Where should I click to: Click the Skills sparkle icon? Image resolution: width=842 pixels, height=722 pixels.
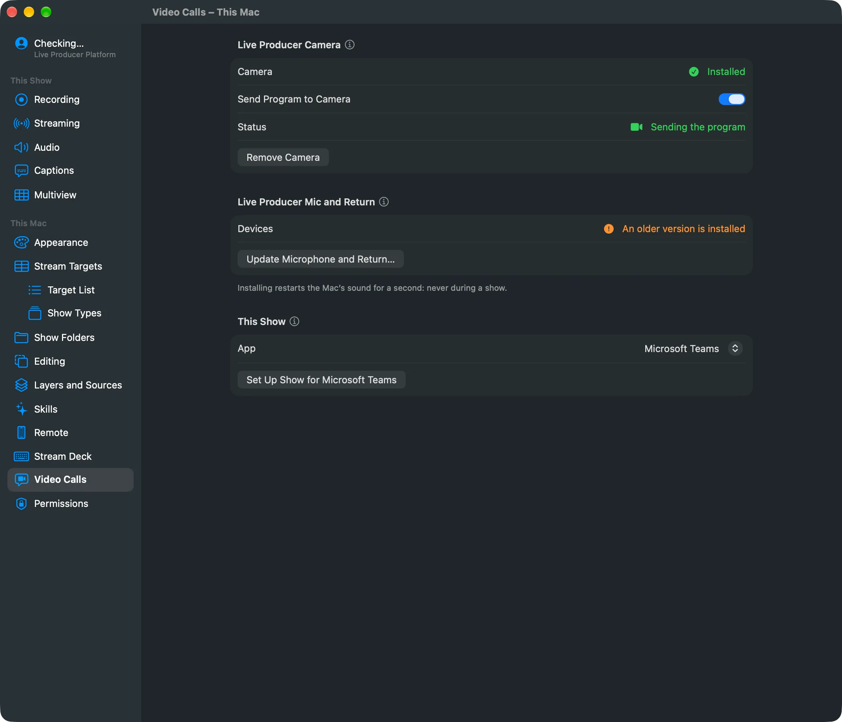[x=21, y=409]
